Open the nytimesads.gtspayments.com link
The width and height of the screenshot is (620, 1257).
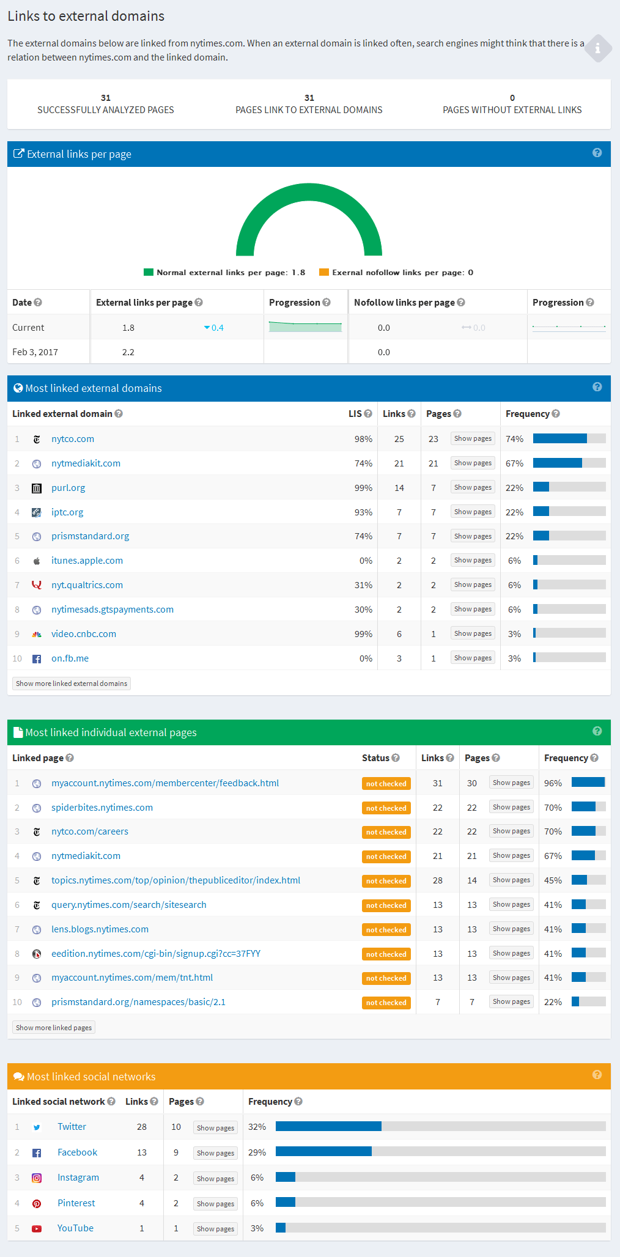tap(113, 610)
